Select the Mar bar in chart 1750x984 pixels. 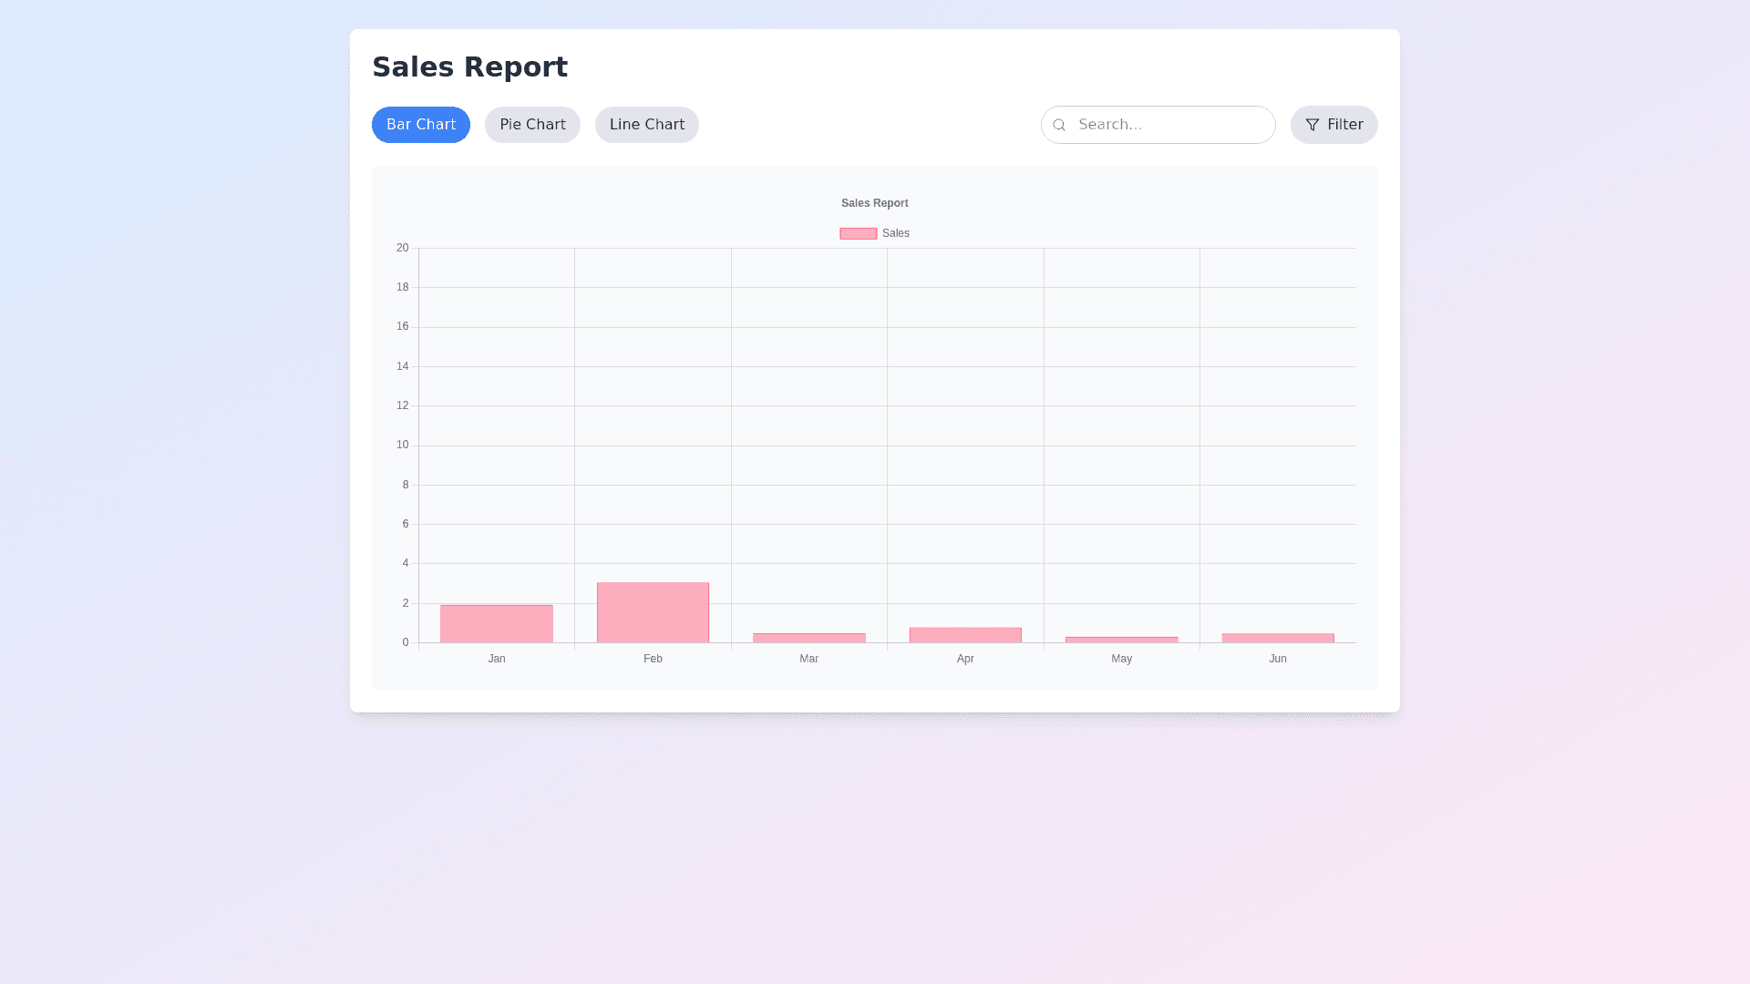click(809, 638)
